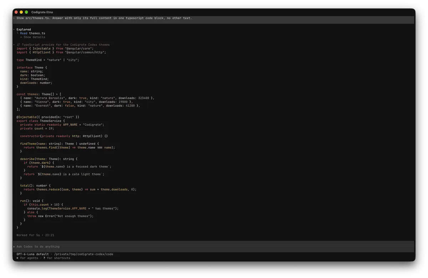Click the console.log "has themes" line
428x278 pixels.
73,209
